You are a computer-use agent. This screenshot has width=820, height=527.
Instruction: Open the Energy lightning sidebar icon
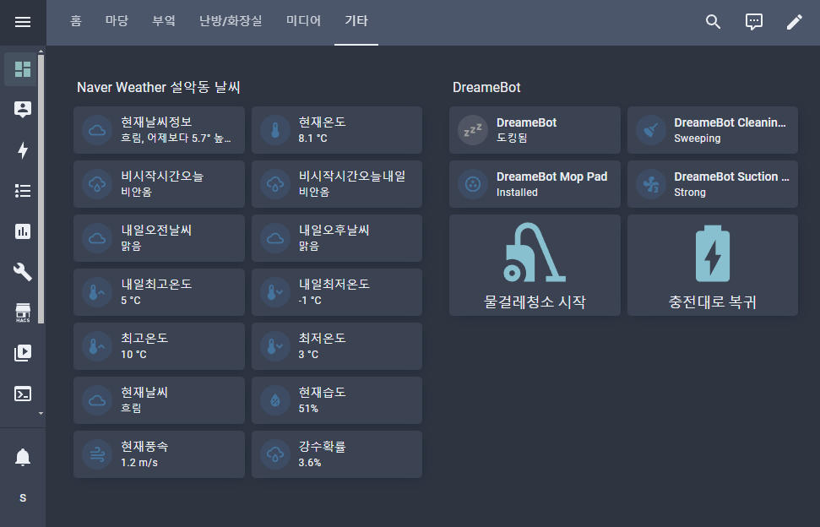[x=23, y=150]
